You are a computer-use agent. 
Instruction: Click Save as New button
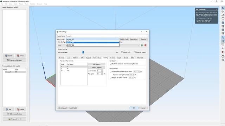click(x=134, y=39)
